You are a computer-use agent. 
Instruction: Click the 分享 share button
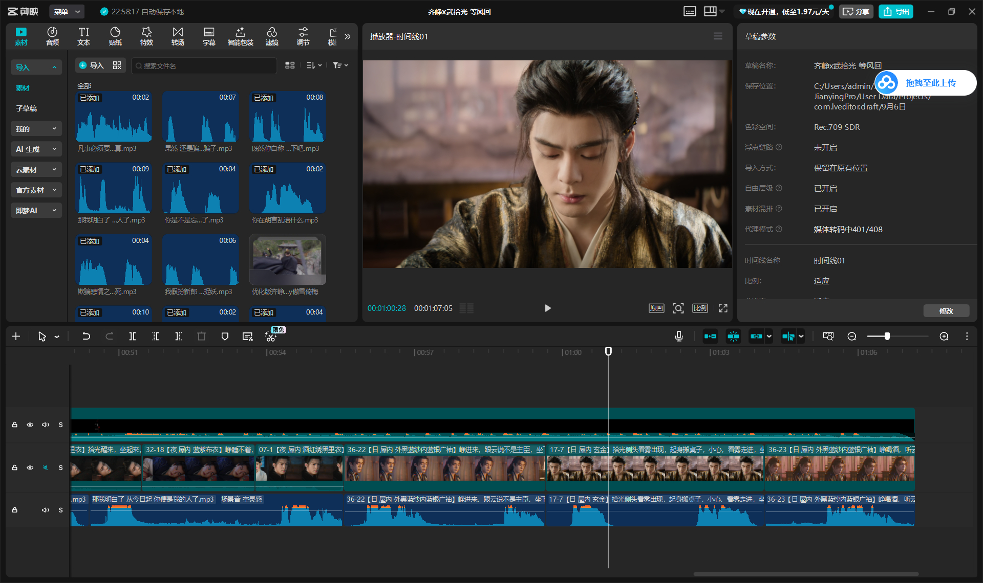tap(856, 12)
